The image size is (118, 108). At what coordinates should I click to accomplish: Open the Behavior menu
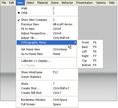pos(67,3)
